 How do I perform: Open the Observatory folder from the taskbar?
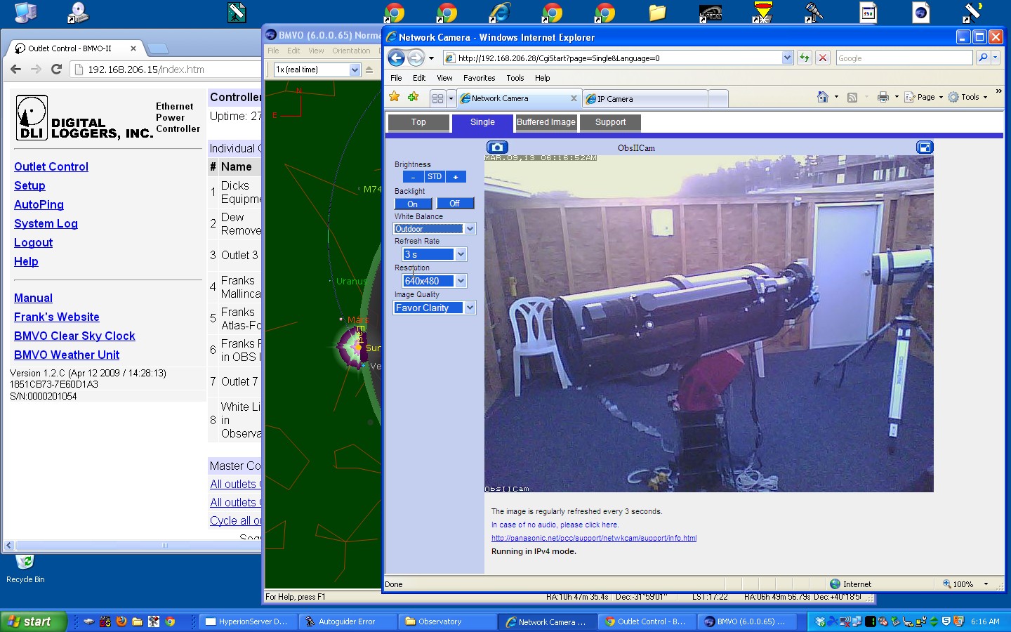tap(447, 621)
